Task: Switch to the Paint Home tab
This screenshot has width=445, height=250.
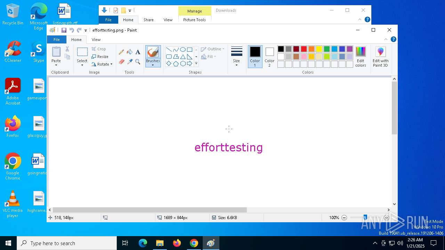Action: [76, 40]
